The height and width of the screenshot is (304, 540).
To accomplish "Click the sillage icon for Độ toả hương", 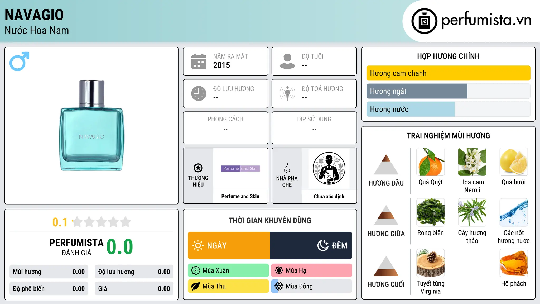I will 287,93.
